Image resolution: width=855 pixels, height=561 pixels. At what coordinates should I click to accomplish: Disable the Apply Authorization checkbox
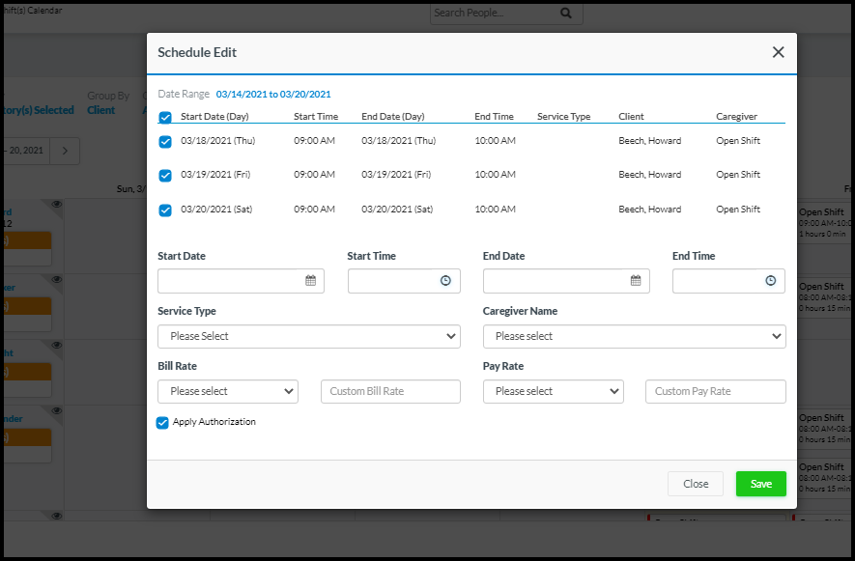pyautogui.click(x=163, y=423)
